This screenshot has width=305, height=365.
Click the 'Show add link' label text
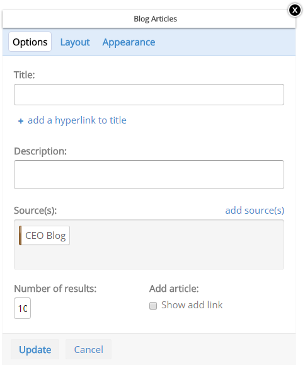(x=192, y=305)
